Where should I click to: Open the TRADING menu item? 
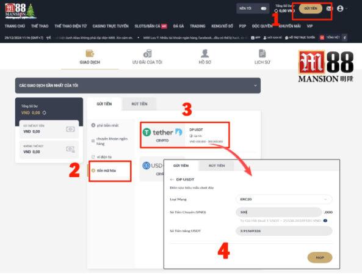[197, 26]
